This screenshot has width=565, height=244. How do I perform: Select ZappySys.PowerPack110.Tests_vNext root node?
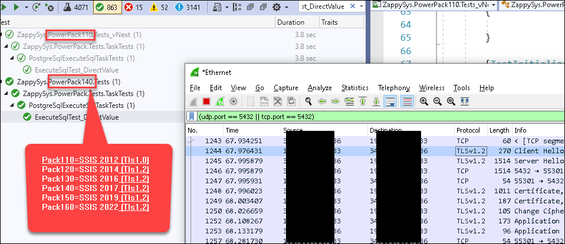pyautogui.click(x=78, y=35)
